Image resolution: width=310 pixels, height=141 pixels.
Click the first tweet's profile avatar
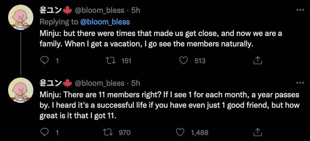pyautogui.click(x=21, y=17)
